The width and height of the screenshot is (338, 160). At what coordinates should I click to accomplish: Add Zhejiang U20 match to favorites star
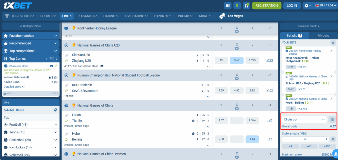pos(66,61)
